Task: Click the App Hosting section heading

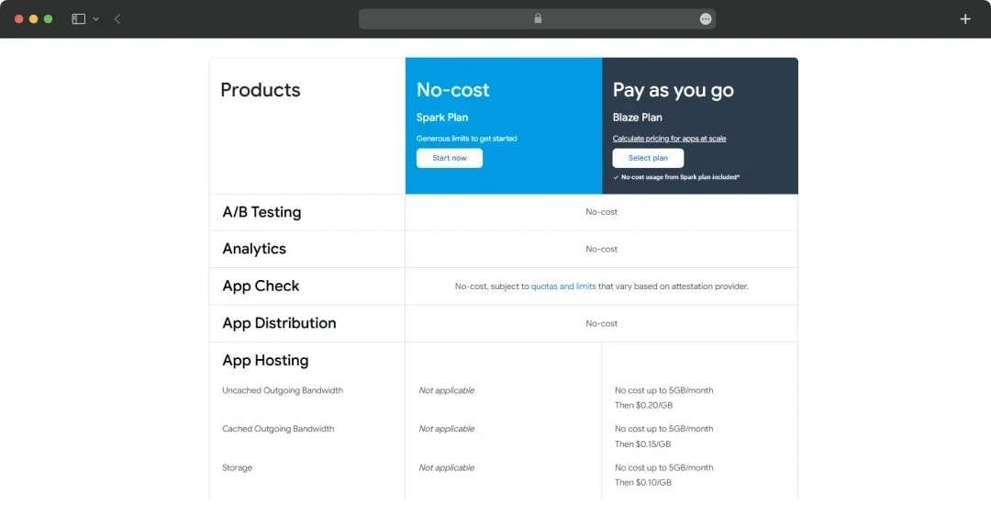Action: [265, 360]
